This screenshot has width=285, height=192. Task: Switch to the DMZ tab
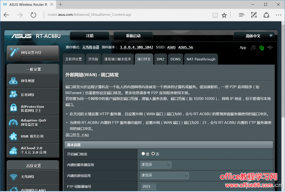tap(161, 59)
